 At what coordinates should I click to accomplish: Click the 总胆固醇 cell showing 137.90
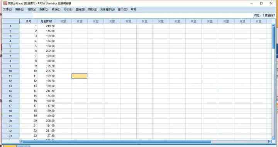point(46,135)
